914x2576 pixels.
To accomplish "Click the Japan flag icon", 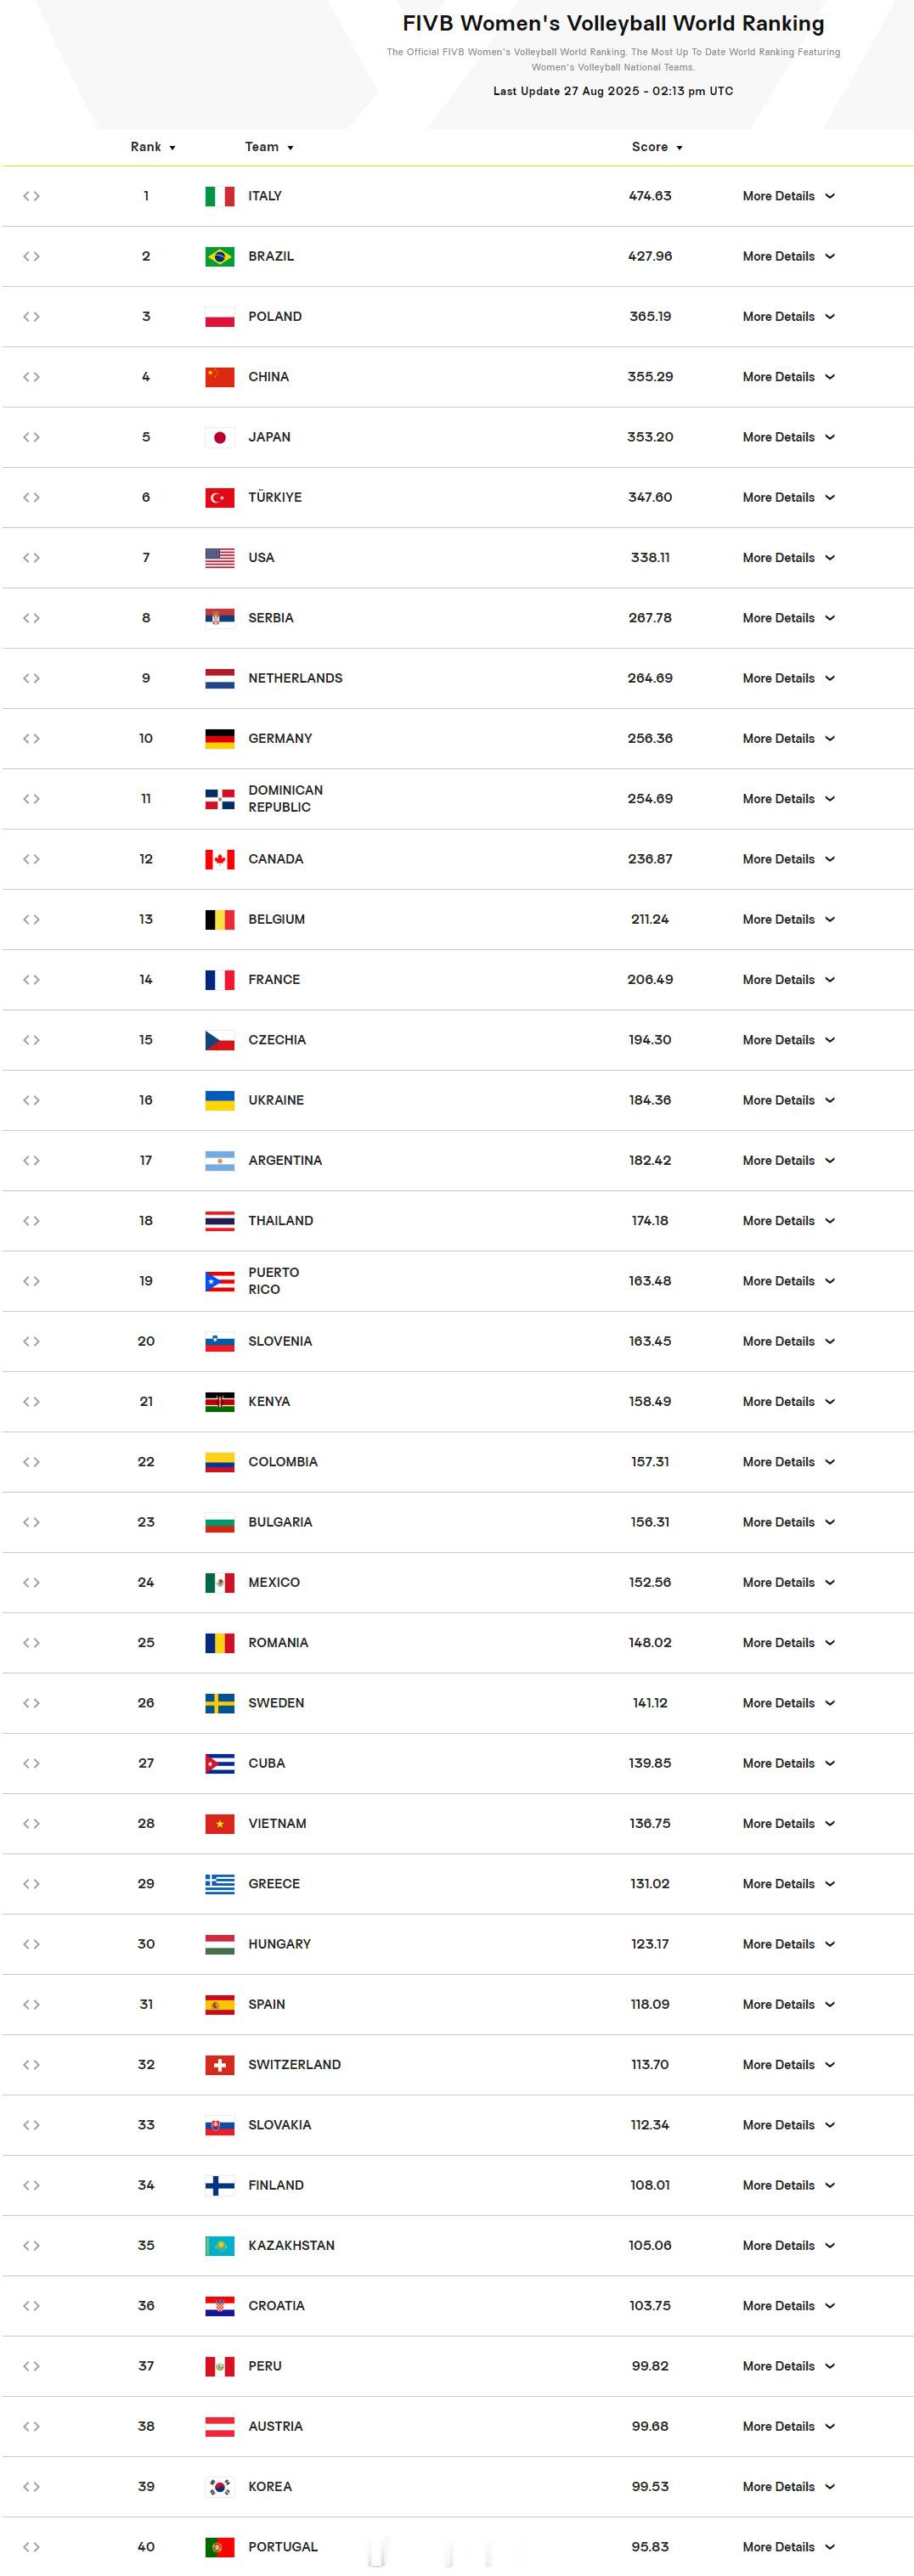I will pos(220,437).
